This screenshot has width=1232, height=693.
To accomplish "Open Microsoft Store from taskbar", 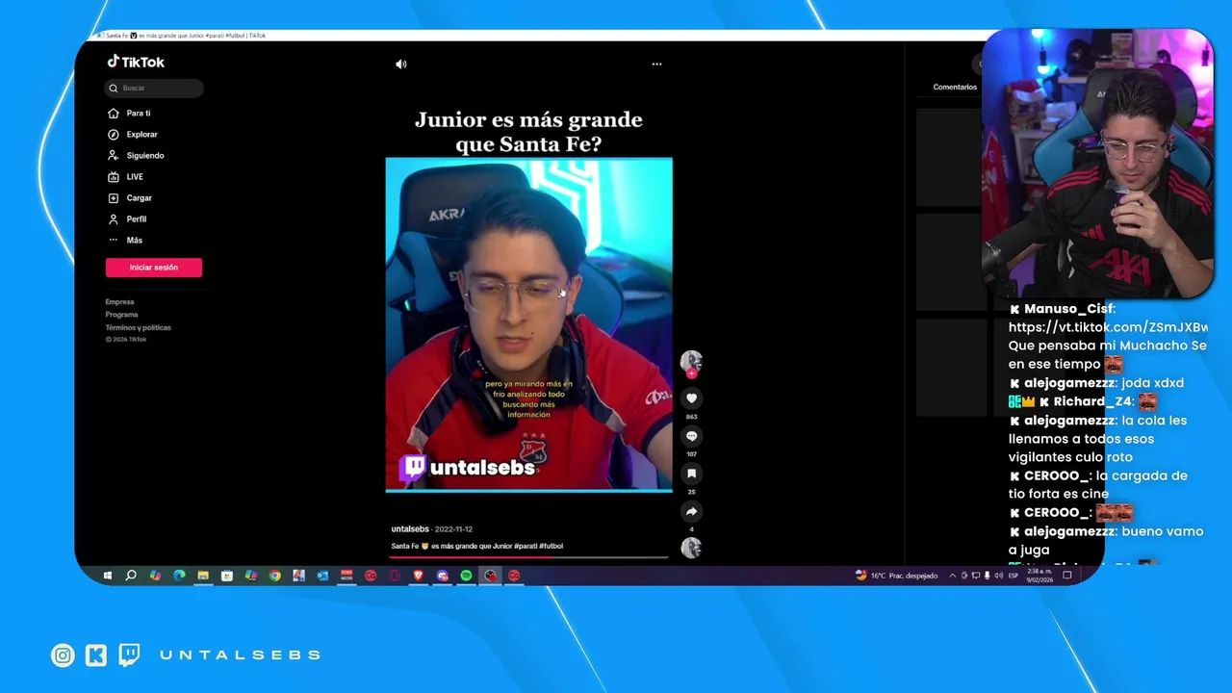I will [x=227, y=576].
